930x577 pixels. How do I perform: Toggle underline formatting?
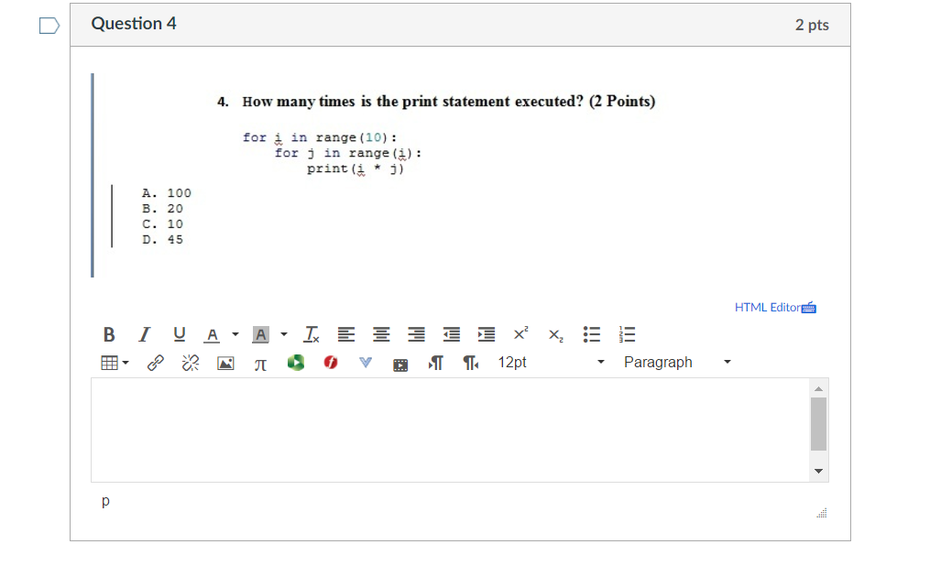pos(179,334)
